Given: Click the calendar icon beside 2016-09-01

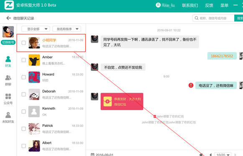Looking at the screenshot, I should click(92, 154).
